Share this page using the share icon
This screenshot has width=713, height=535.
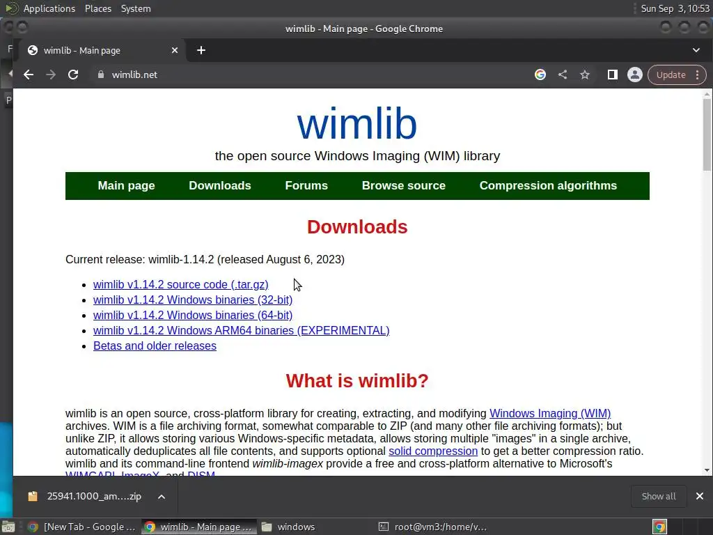(563, 75)
